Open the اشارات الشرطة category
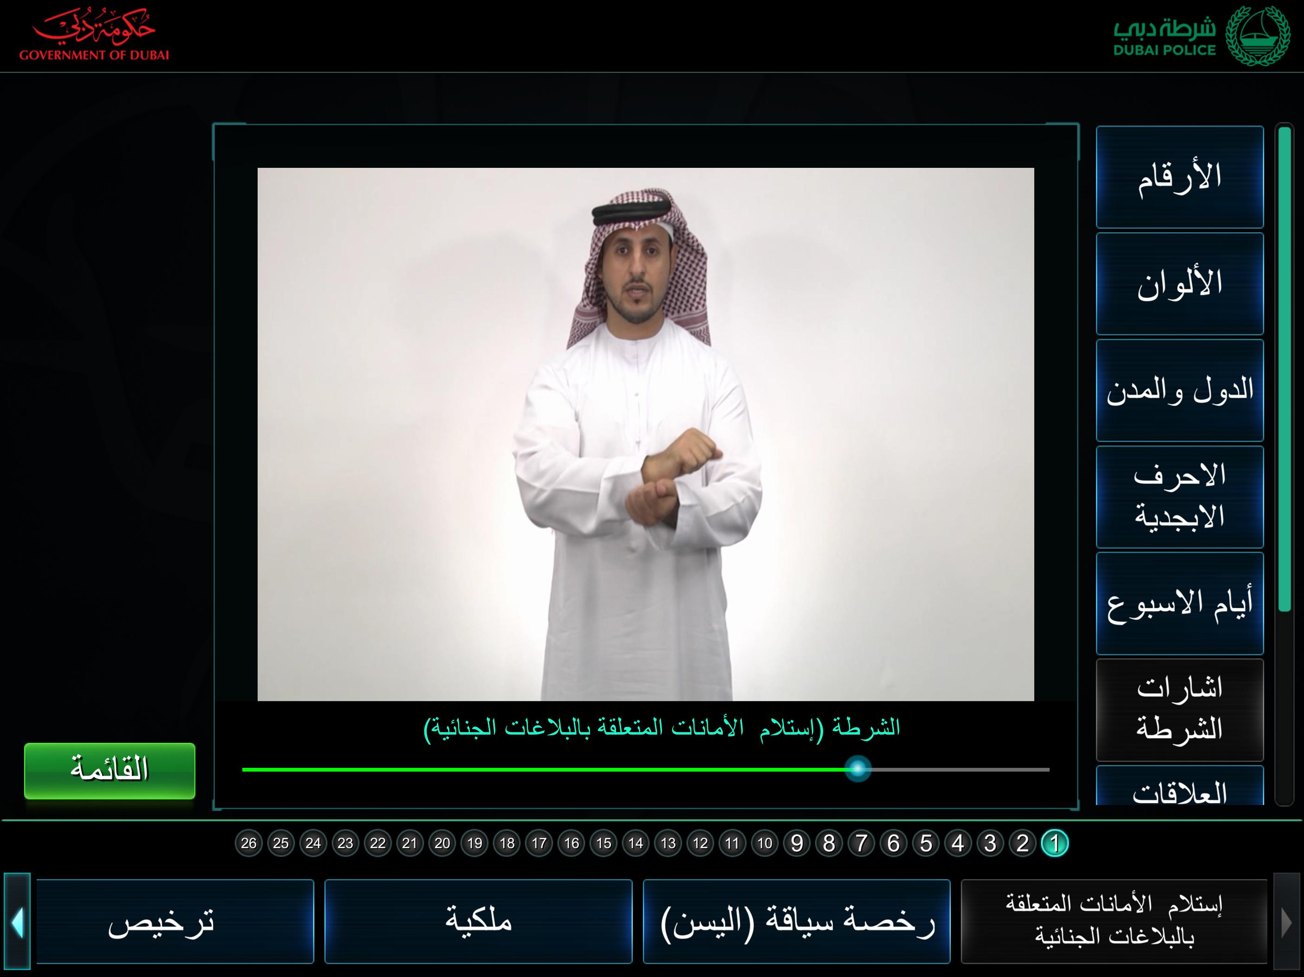Image resolution: width=1304 pixels, height=977 pixels. click(x=1179, y=710)
